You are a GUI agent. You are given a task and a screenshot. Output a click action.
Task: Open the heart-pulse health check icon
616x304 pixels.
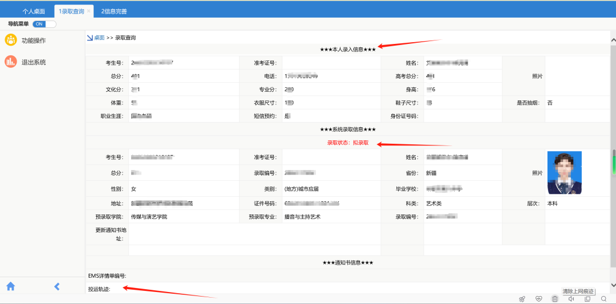pyautogui.click(x=538, y=299)
